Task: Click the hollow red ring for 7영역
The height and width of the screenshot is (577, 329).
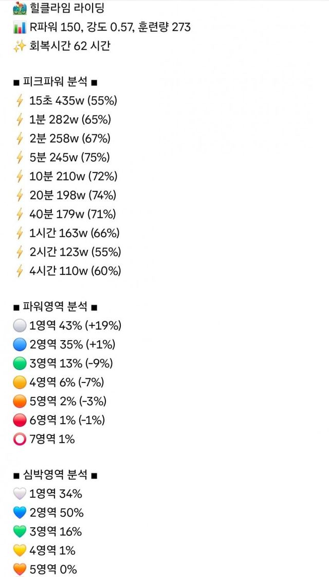Action: point(20,440)
